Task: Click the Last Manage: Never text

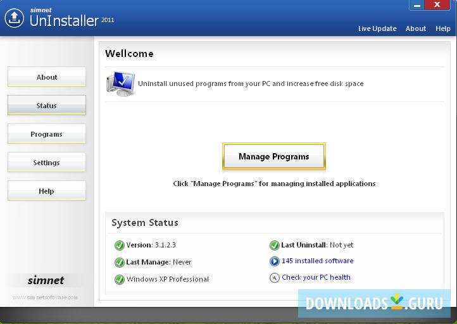Action: point(158,262)
